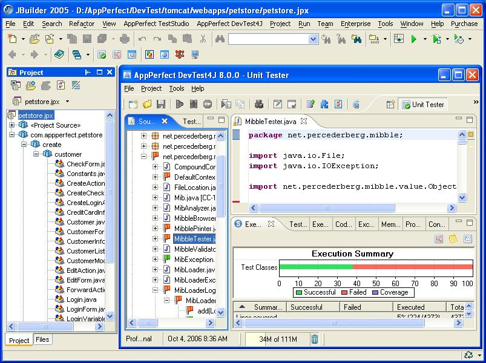Open the Refactor menu
This screenshot has width=486, height=363.
pyautogui.click(x=82, y=24)
